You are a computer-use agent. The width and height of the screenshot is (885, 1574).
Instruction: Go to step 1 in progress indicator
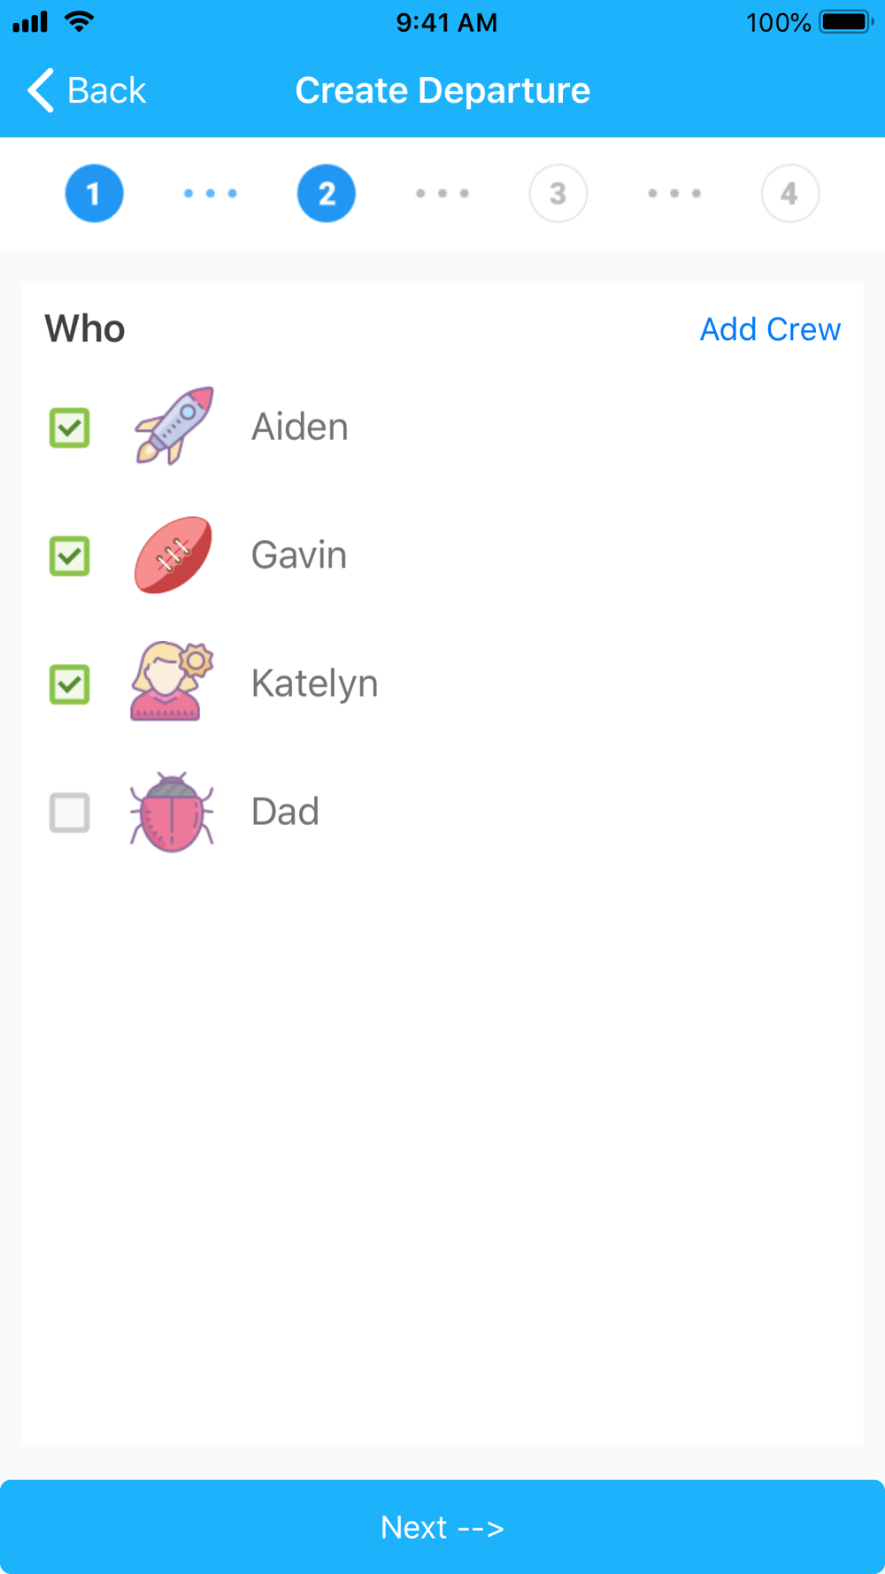pos(94,193)
